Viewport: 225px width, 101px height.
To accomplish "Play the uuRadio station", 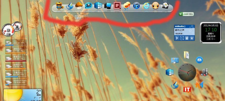I will click(x=177, y=38).
